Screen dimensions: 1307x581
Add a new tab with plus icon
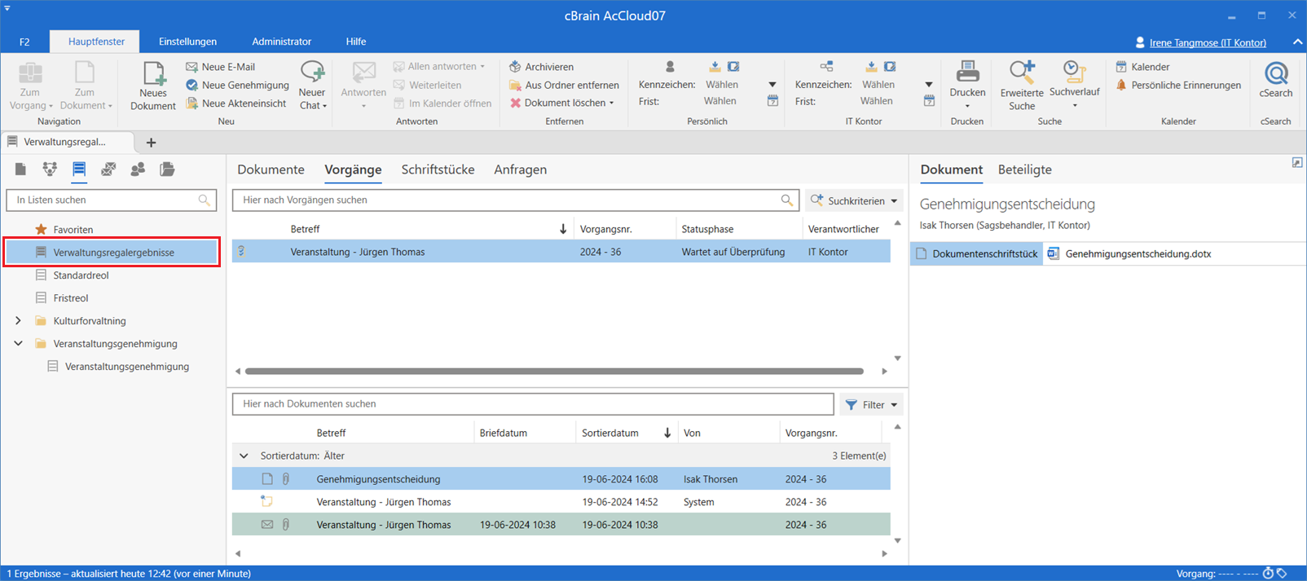pyautogui.click(x=151, y=143)
